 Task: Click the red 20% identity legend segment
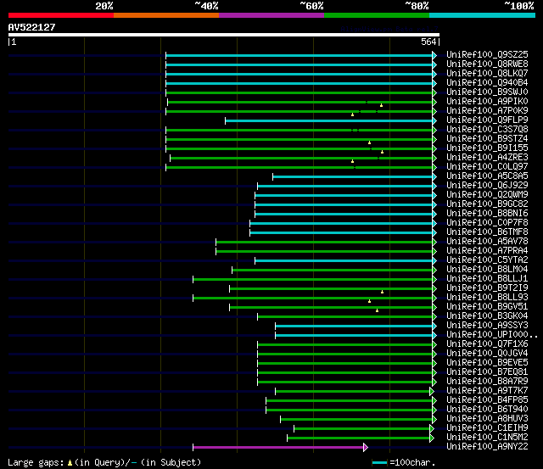(61, 15)
